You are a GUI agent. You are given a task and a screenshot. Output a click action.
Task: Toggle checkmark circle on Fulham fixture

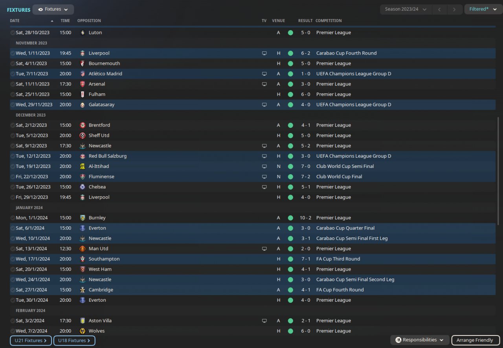[x=13, y=94]
